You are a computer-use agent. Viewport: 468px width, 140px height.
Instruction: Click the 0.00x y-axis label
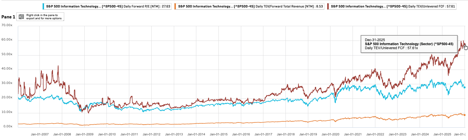coord(8,126)
